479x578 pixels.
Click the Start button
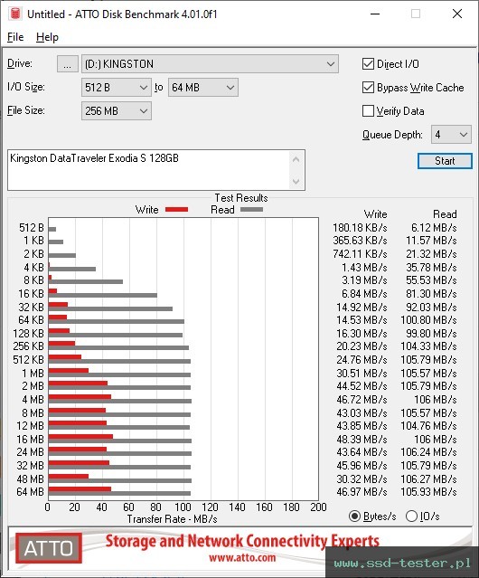coord(445,161)
